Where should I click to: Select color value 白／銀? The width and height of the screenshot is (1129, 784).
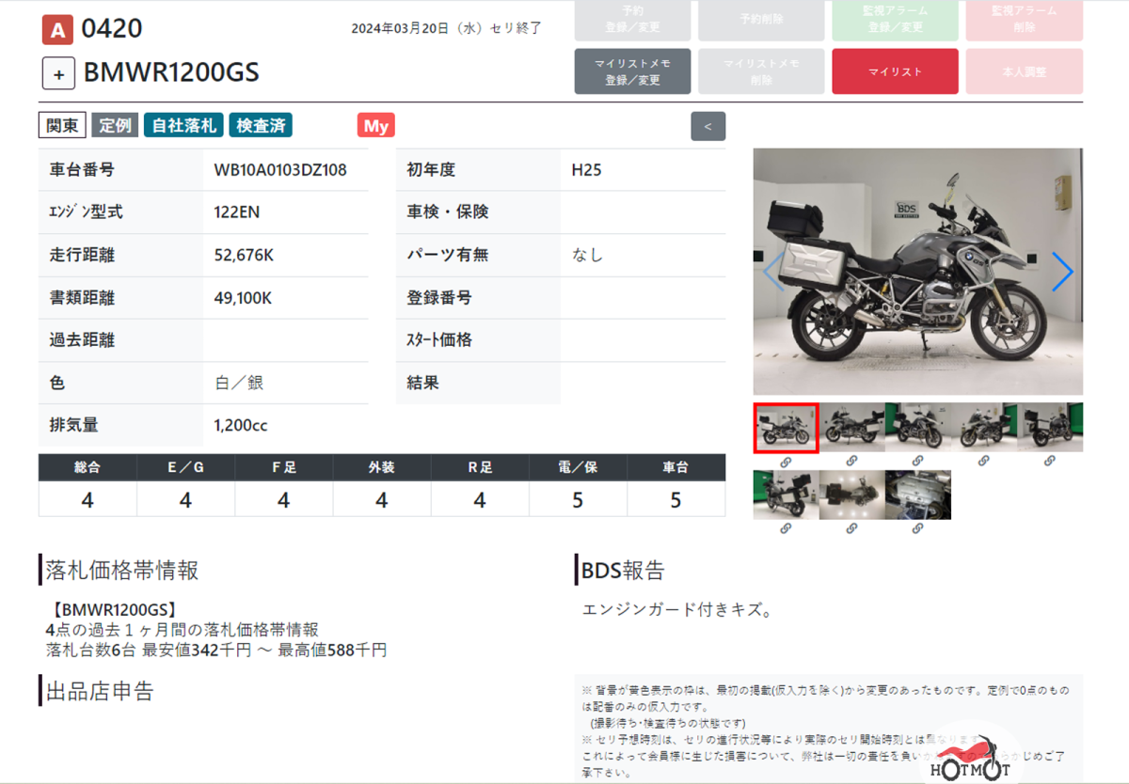[239, 383]
